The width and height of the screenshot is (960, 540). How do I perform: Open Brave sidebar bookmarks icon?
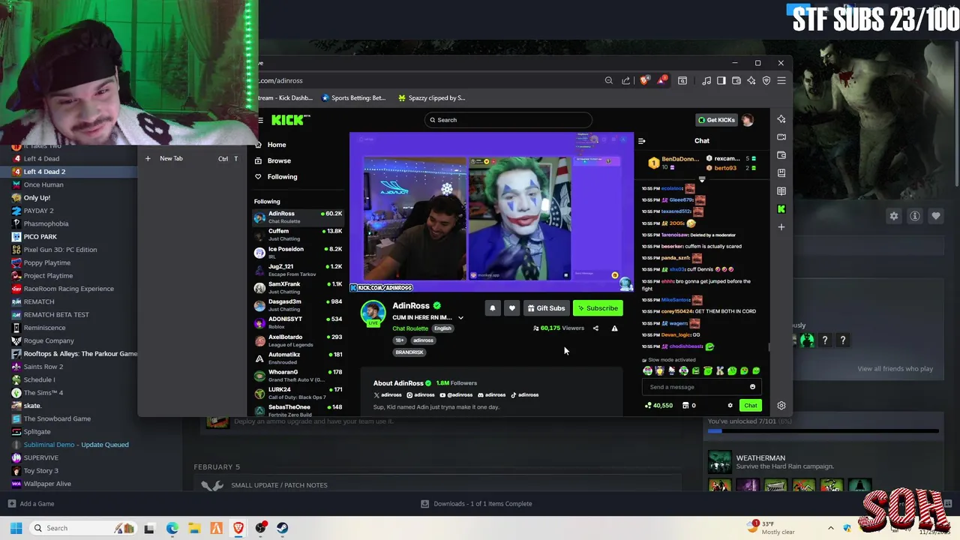[781, 173]
